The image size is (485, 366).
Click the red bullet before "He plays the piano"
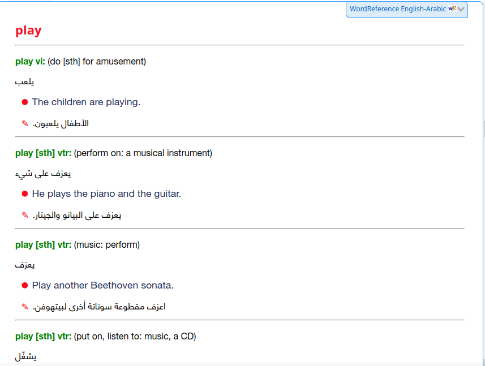25,193
